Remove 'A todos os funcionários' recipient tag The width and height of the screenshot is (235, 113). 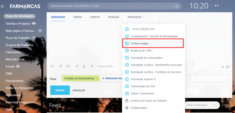pos(97,79)
